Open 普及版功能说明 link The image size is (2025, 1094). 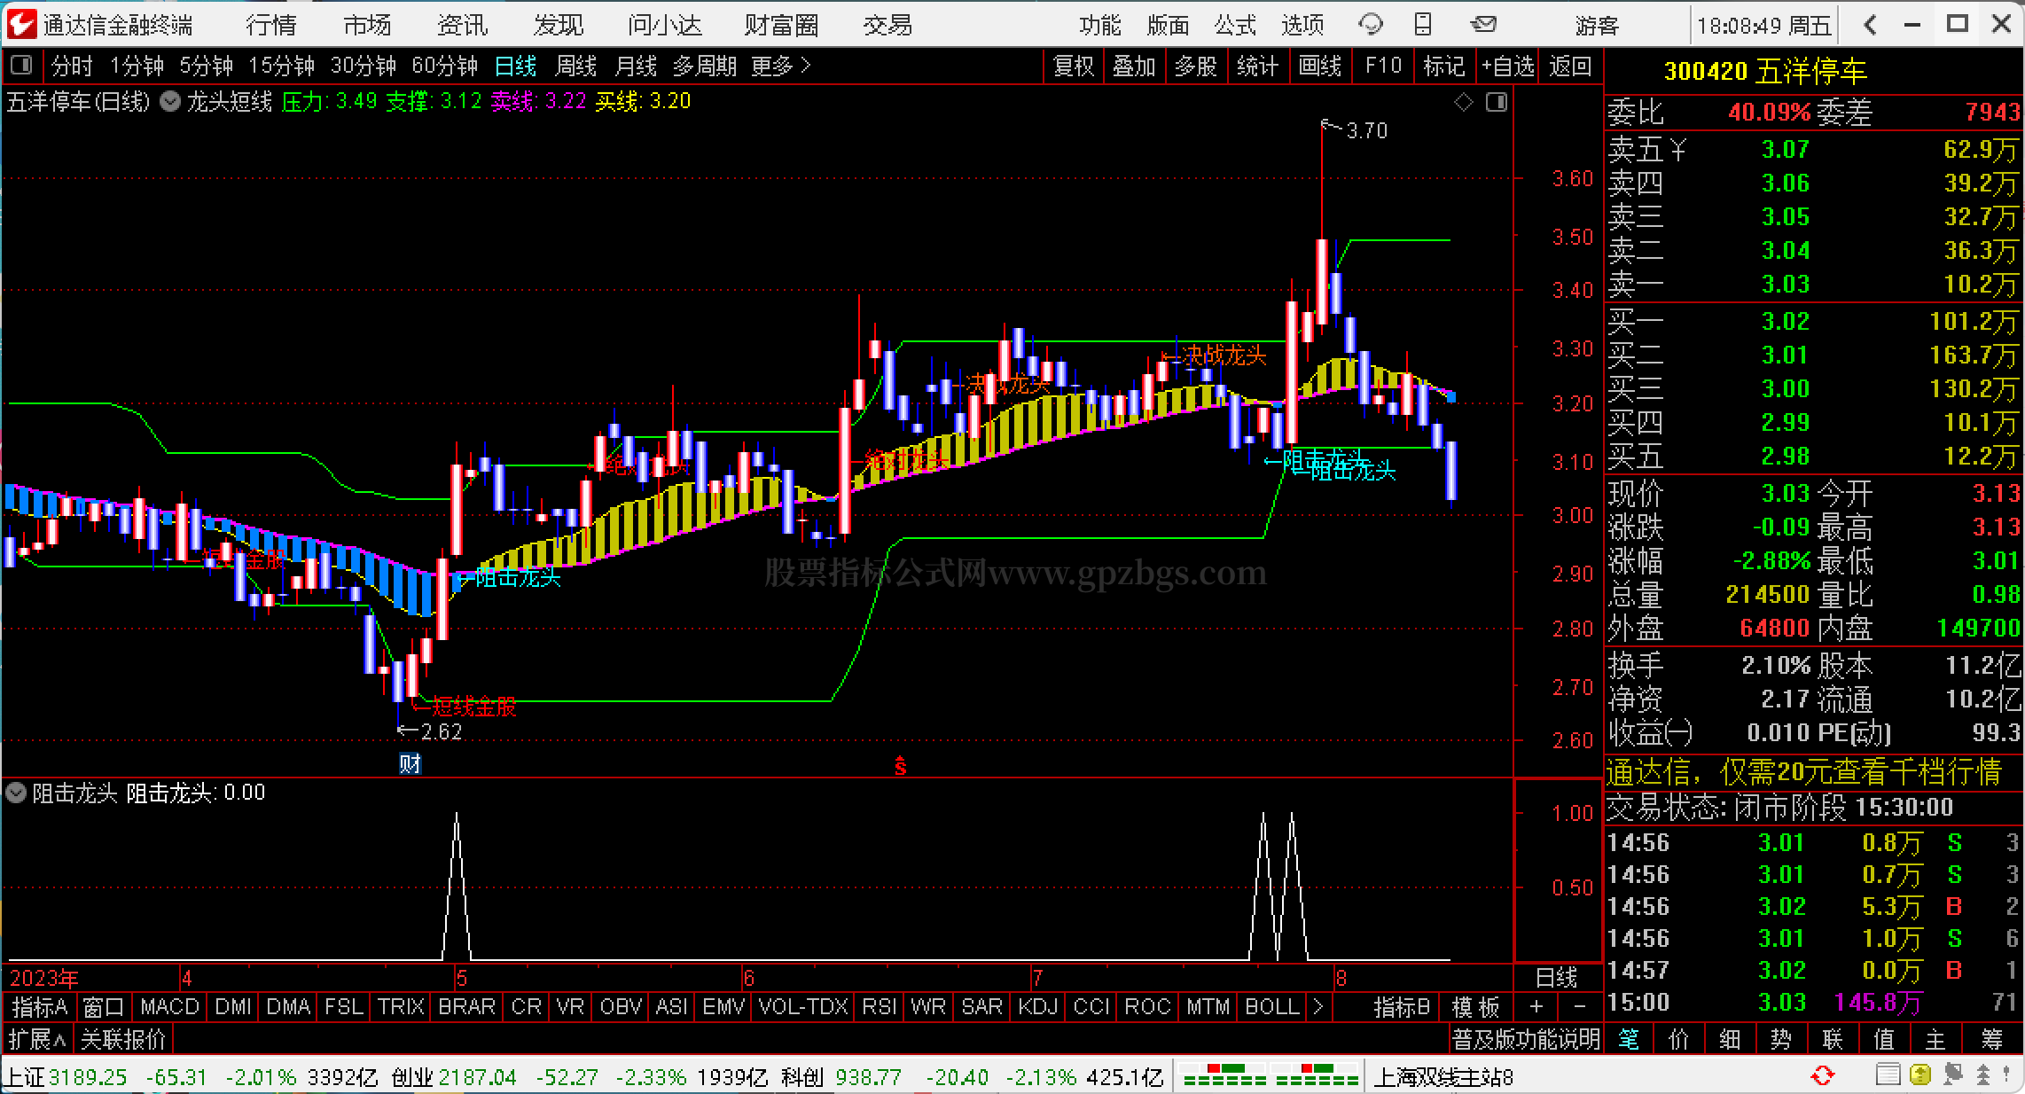[1526, 1039]
